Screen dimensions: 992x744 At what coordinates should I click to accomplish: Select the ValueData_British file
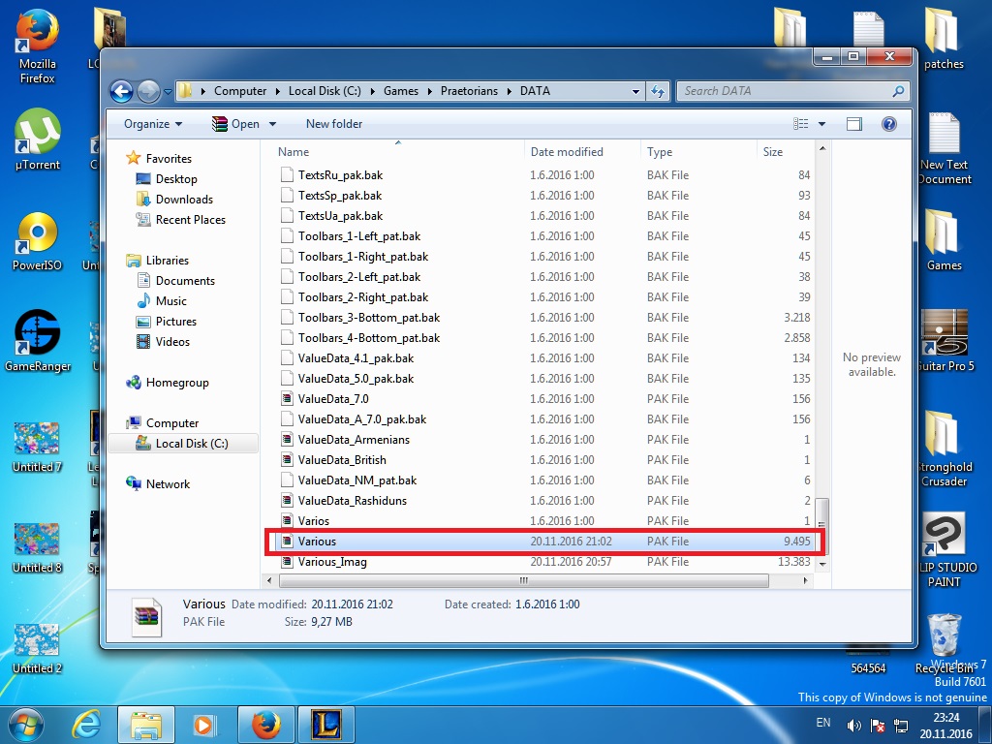coord(342,460)
